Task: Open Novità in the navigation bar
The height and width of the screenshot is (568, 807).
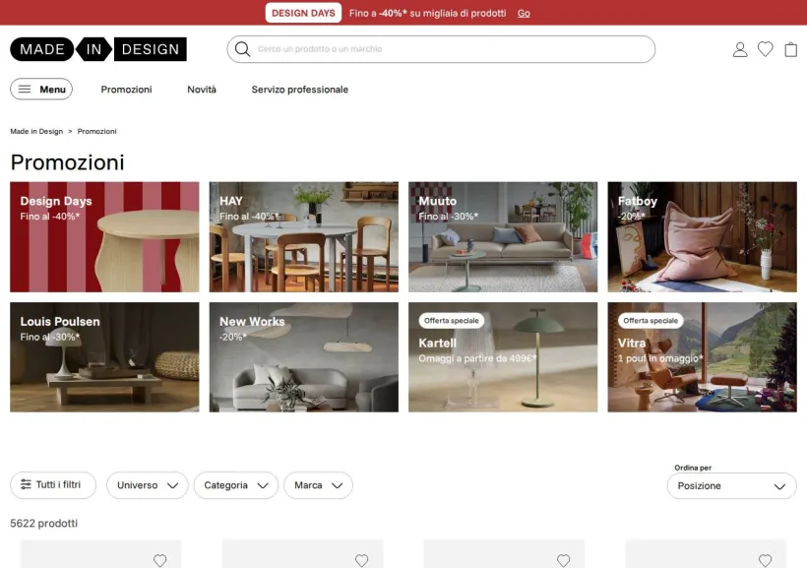Action: point(202,90)
